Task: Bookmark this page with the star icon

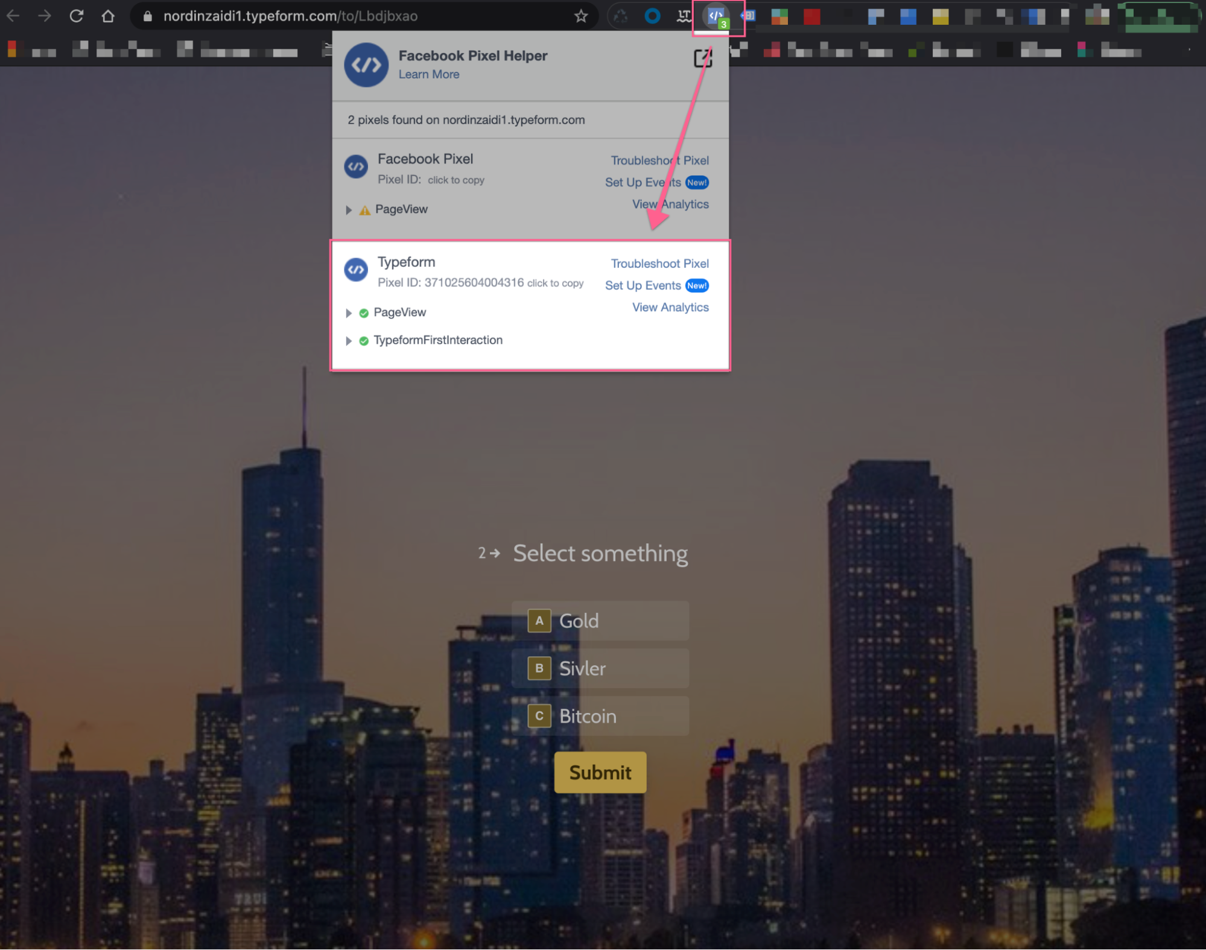Action: click(x=580, y=16)
